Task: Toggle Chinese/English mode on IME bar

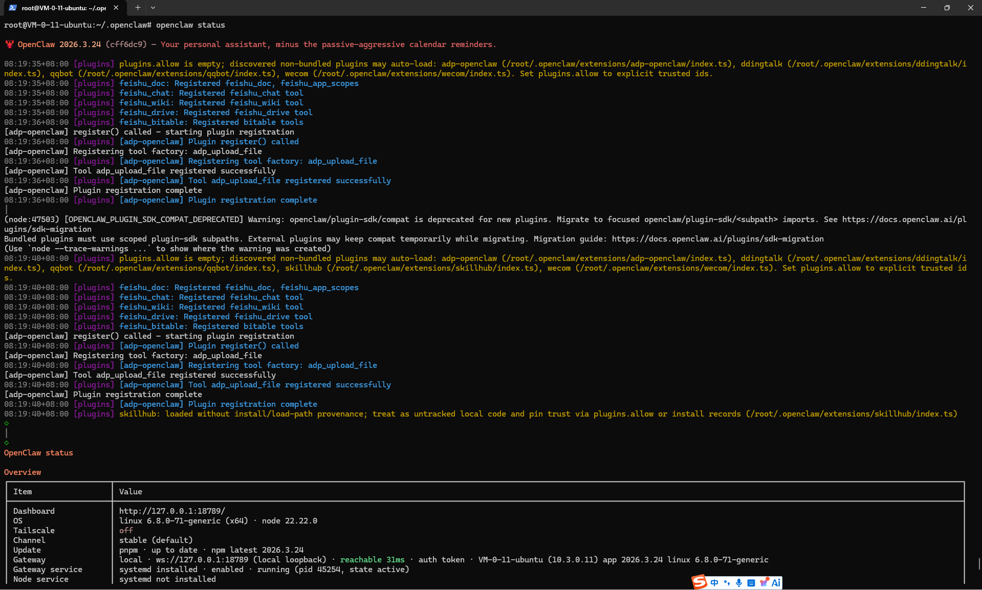Action: (714, 583)
